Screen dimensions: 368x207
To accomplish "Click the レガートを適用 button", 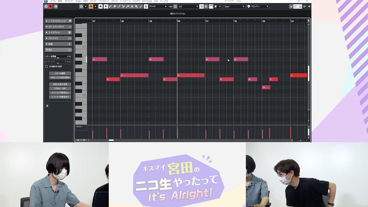I will (60, 73).
